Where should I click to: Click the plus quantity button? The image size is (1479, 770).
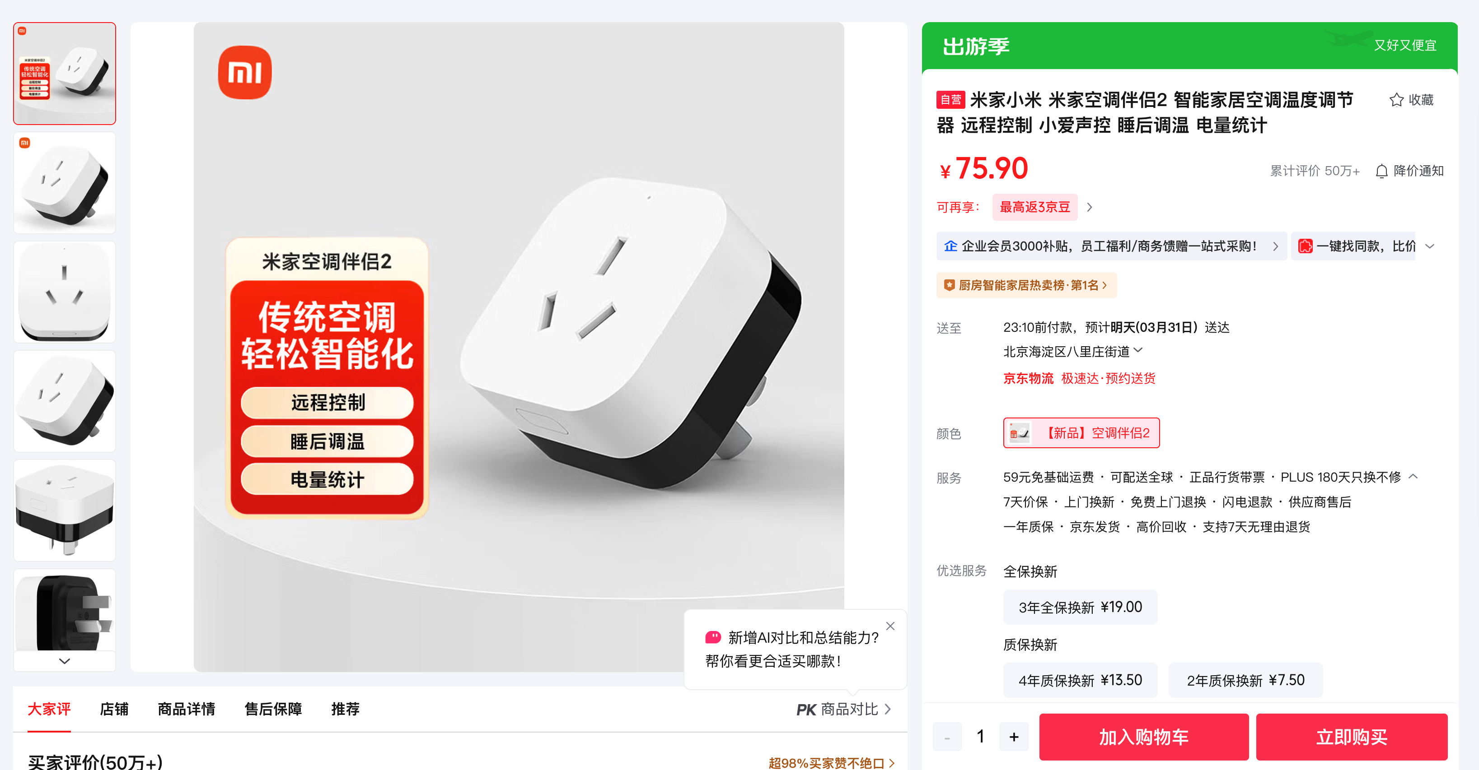point(1014,737)
